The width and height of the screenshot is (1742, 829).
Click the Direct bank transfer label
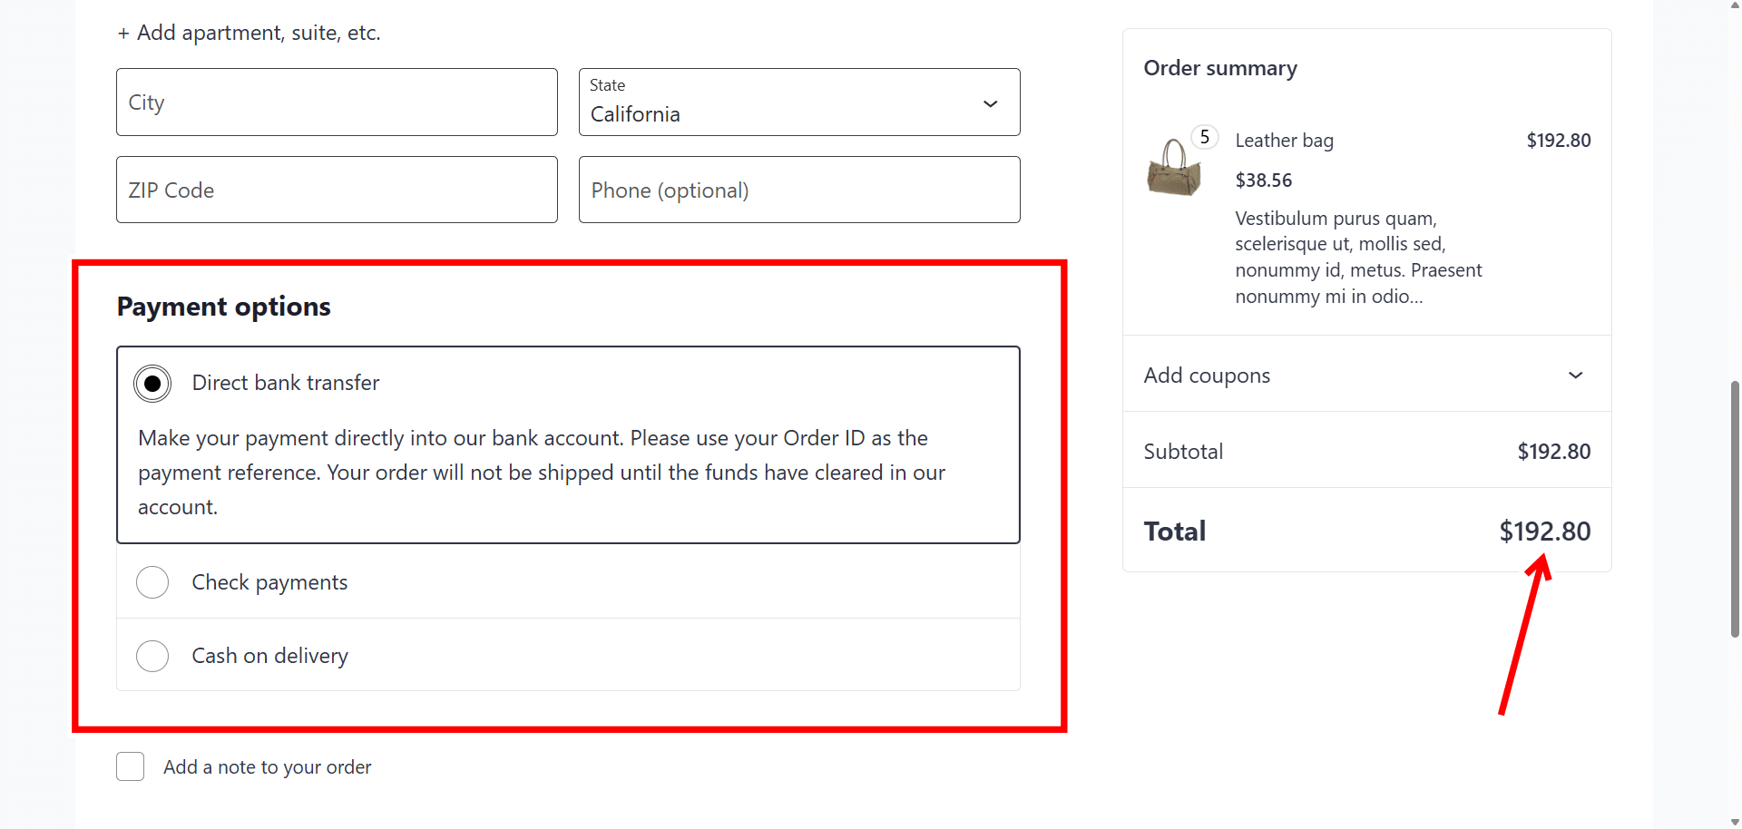point(286,383)
